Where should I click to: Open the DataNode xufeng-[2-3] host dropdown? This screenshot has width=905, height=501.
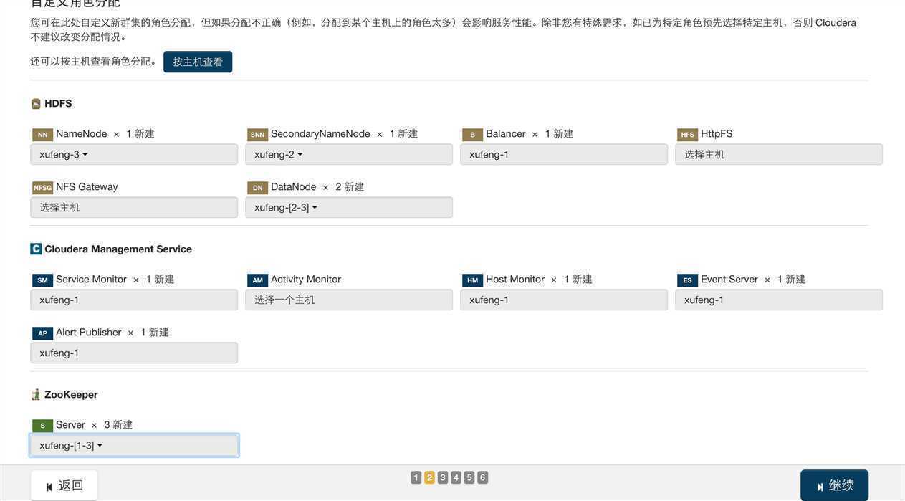[x=349, y=207]
